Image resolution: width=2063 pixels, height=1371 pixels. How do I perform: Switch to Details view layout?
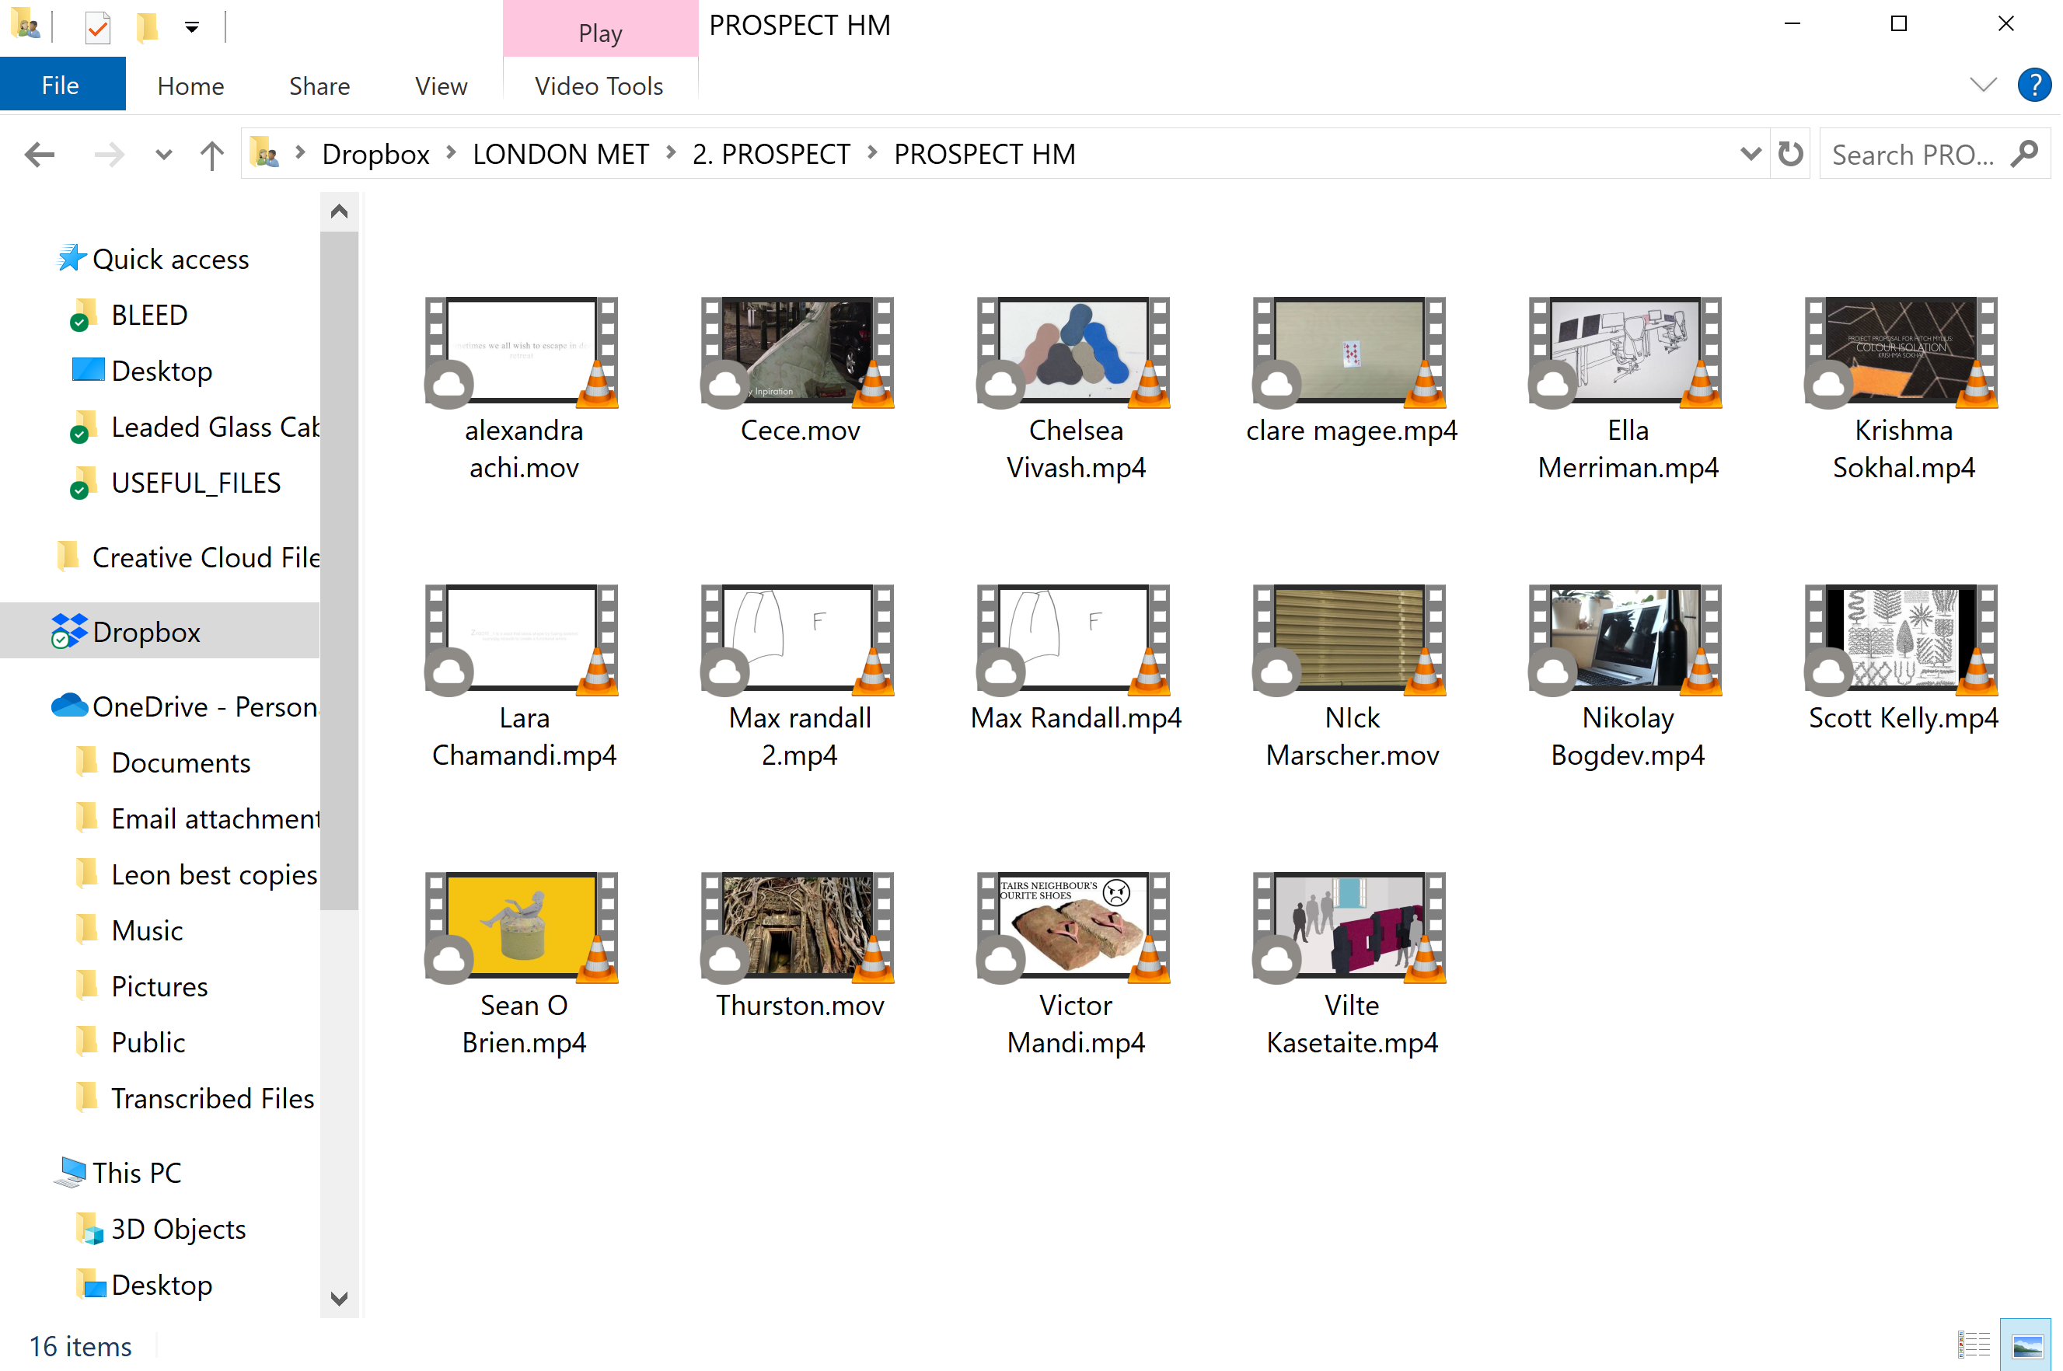pos(1973,1344)
